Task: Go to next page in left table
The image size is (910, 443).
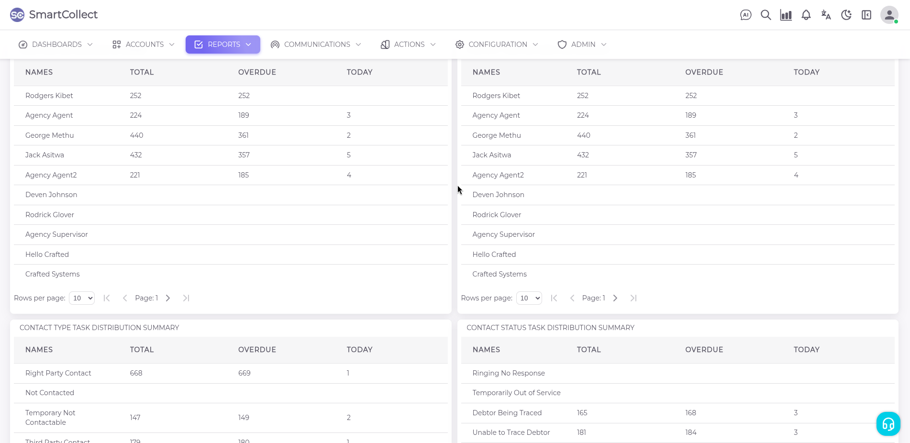Action: point(168,298)
